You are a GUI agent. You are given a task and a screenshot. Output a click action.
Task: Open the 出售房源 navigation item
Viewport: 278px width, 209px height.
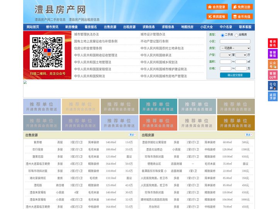point(110,27)
